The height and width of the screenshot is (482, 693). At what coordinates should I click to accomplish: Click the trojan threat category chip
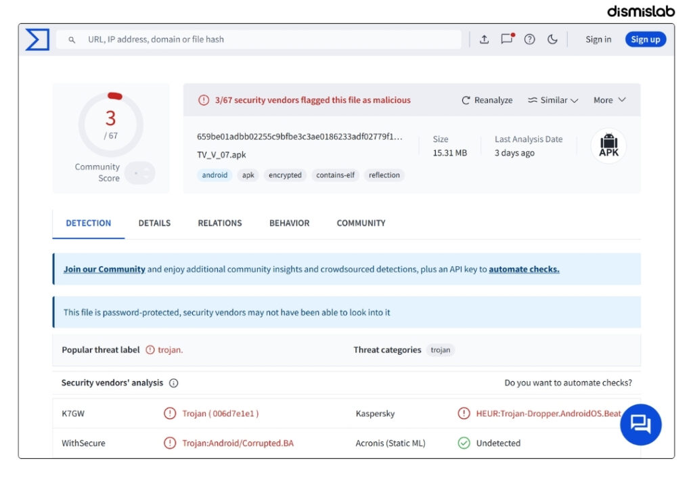441,350
